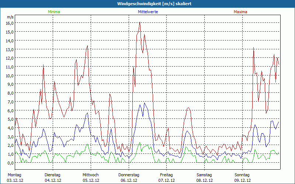The width and height of the screenshot is (295, 184).
Task: Click the '8,0' y-axis value
Action: tap(11, 93)
